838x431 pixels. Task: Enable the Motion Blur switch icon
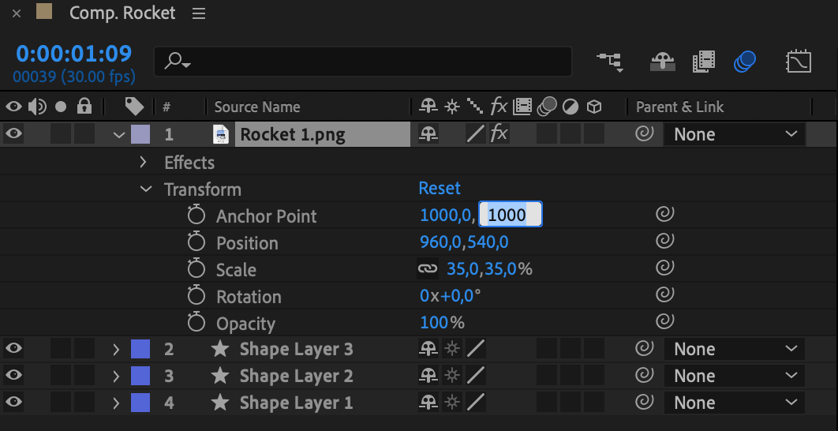click(744, 62)
